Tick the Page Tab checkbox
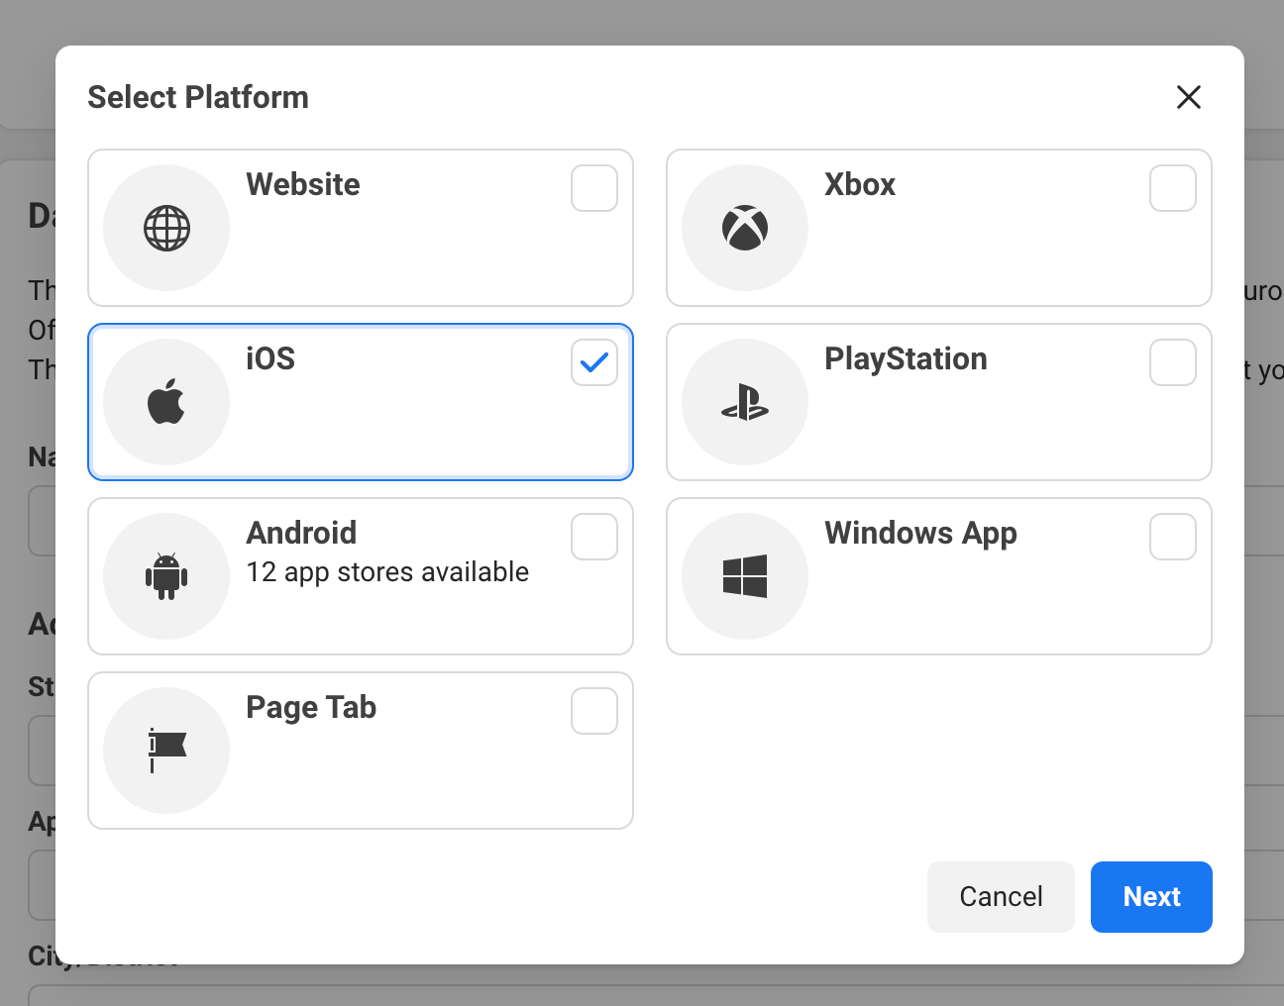The height and width of the screenshot is (1006, 1284). (x=594, y=711)
